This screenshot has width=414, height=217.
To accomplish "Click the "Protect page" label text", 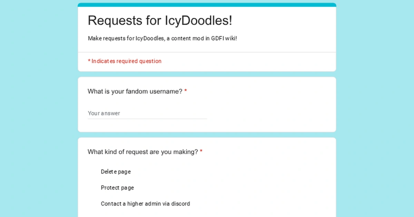I will tap(117, 188).
